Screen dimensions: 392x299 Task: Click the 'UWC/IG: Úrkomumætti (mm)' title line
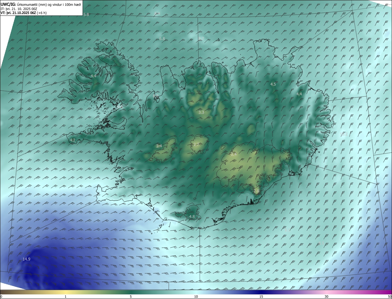click(41, 4)
